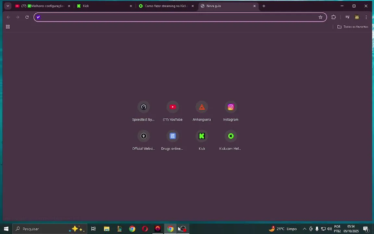Close the Melhores configurações YouTube tab
Image resolution: width=374 pixels, height=234 pixels.
click(69, 6)
